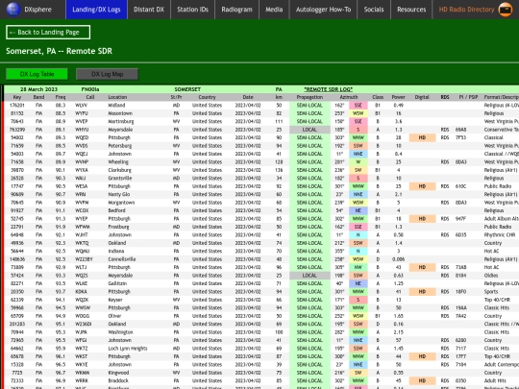Open the Autologger How-To tab
519x389 pixels.
(323, 10)
